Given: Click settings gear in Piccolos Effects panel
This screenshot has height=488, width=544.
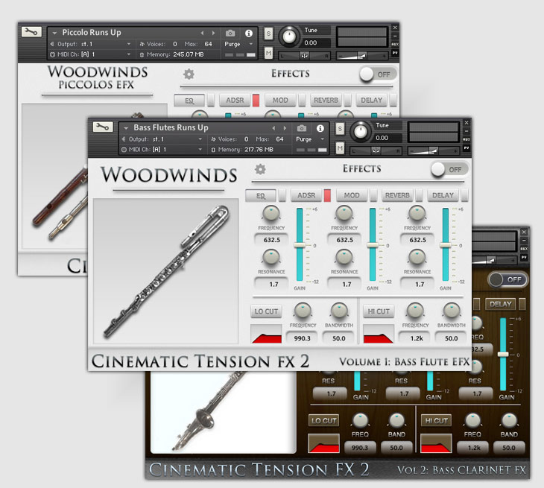Looking at the screenshot, I should 189,74.
